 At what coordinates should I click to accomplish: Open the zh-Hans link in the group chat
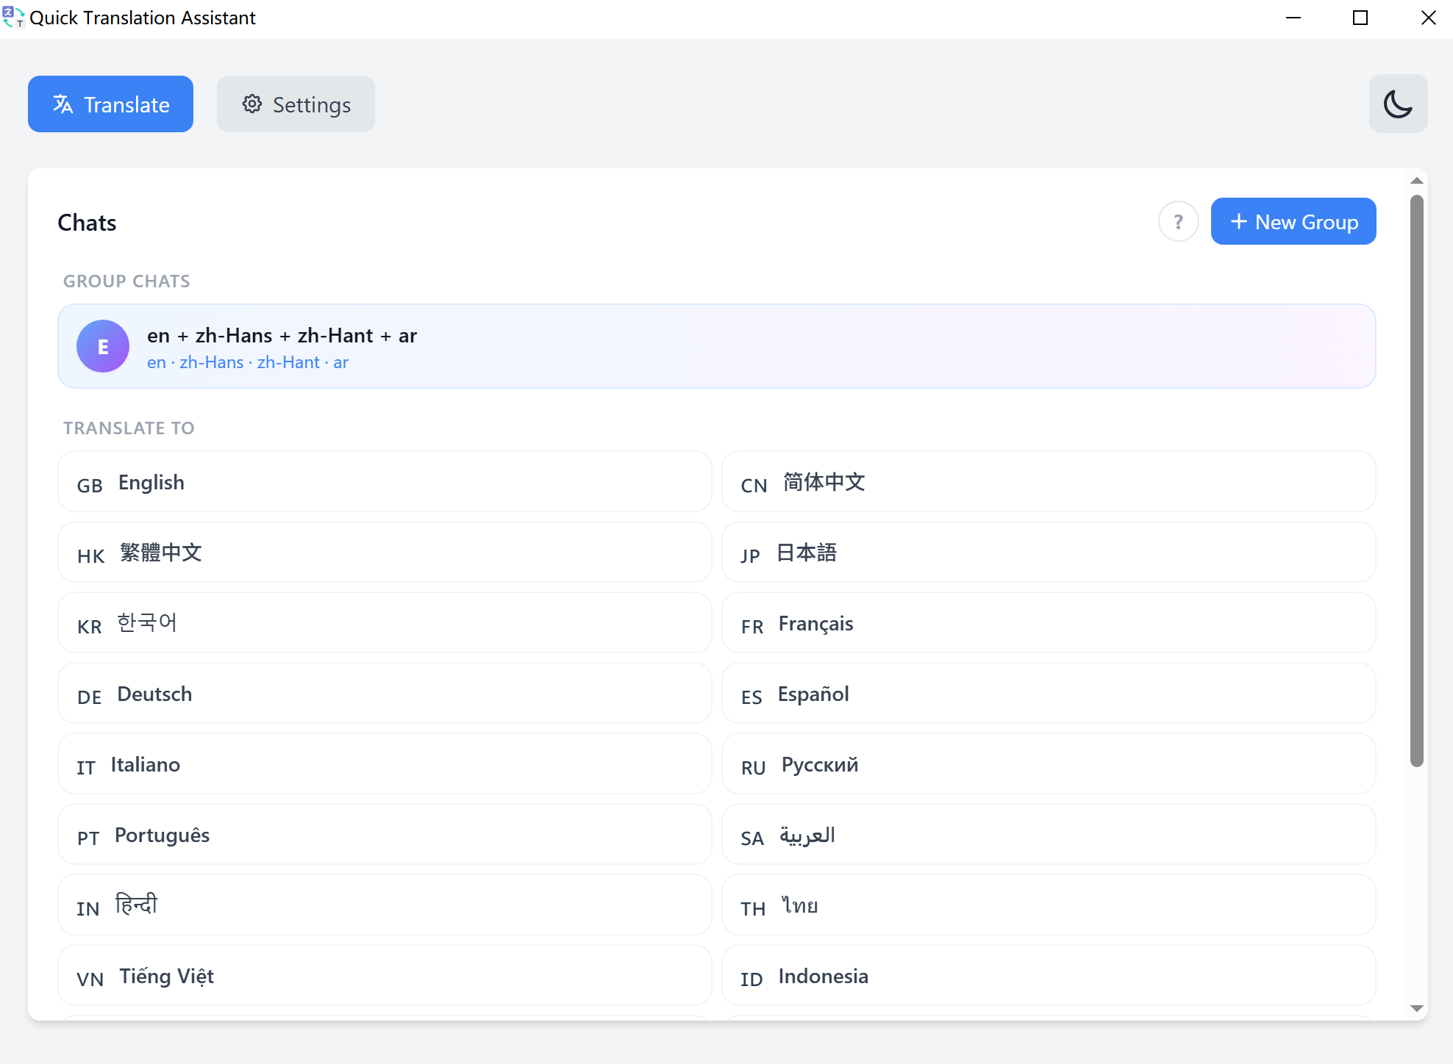point(212,362)
